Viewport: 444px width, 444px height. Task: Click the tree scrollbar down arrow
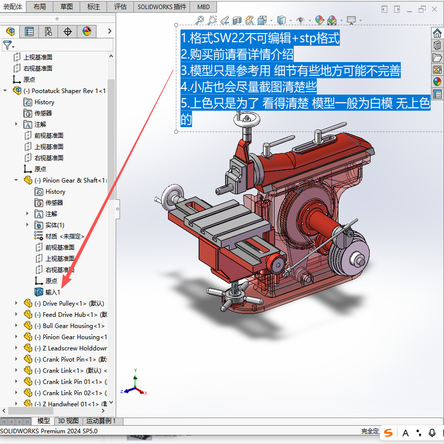click(111, 402)
